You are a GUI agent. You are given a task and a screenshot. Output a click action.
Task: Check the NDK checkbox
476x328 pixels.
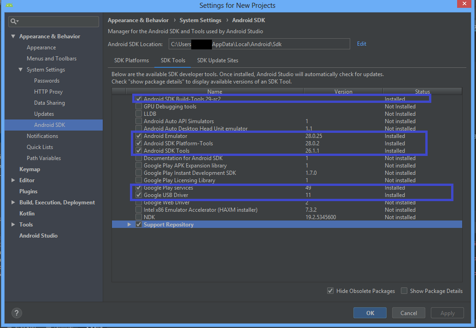(139, 217)
